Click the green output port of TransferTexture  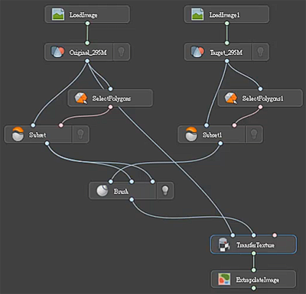[x=253, y=254]
